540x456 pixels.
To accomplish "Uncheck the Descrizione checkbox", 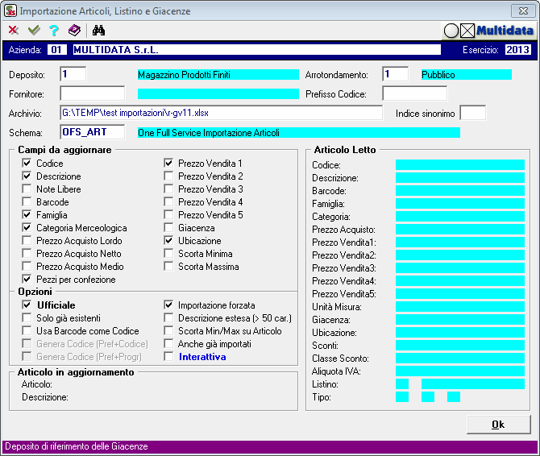I will (x=27, y=176).
